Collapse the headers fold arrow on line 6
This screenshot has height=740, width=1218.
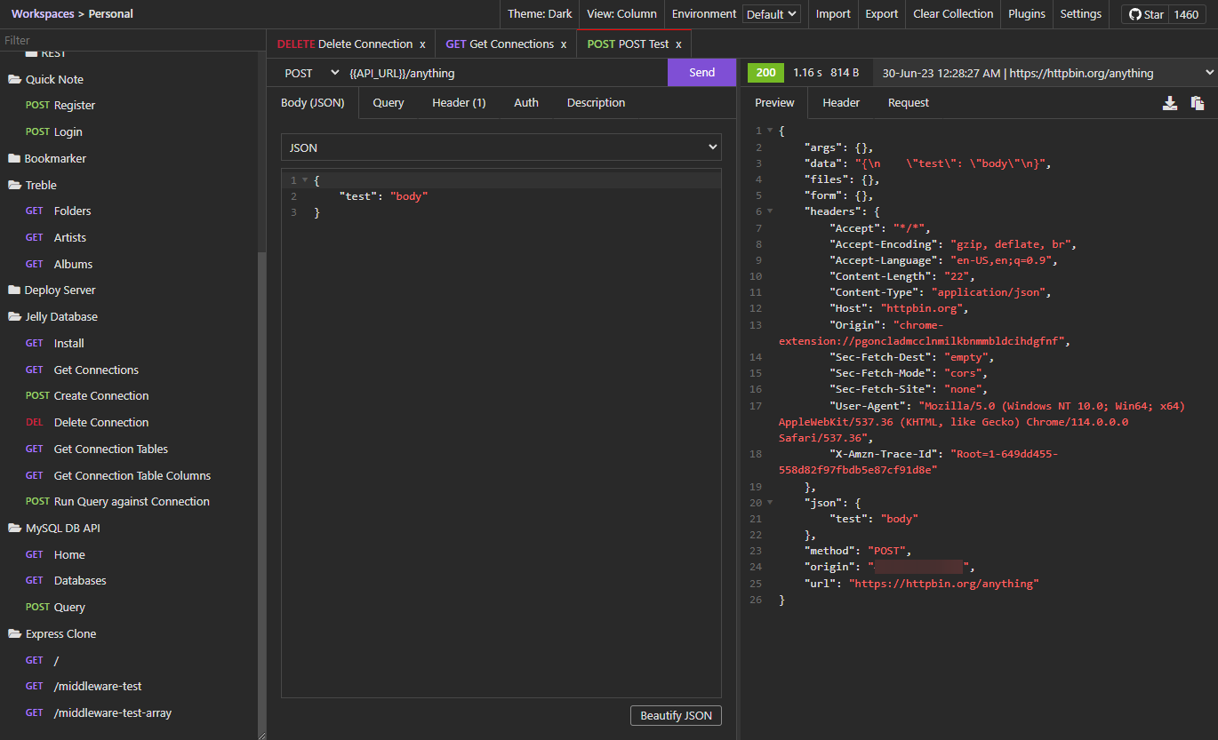pyautogui.click(x=770, y=211)
